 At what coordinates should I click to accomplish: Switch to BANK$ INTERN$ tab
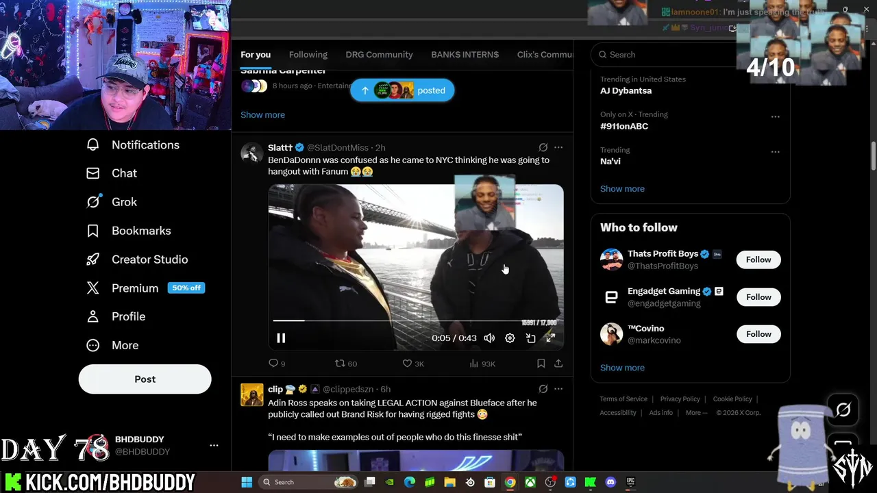pos(465,55)
